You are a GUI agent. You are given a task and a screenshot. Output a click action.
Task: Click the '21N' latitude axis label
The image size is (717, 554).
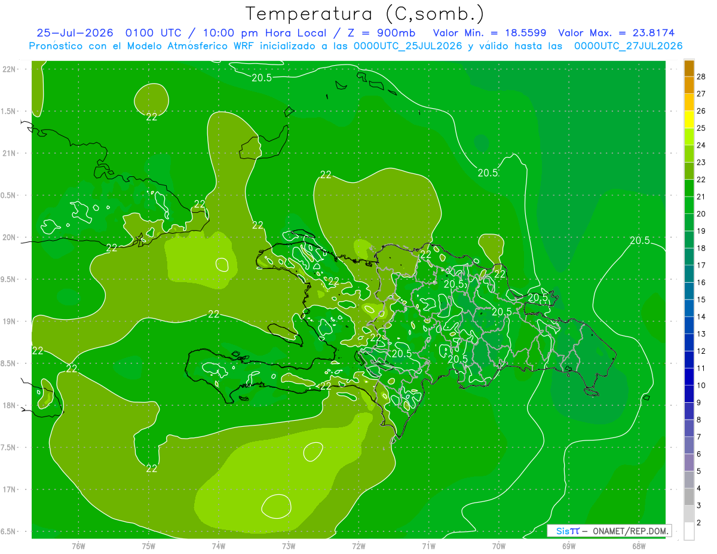pos(10,153)
